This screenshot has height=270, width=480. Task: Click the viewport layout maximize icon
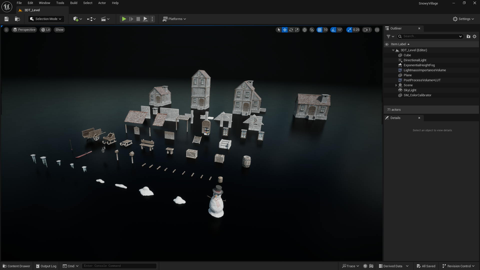coord(377,30)
